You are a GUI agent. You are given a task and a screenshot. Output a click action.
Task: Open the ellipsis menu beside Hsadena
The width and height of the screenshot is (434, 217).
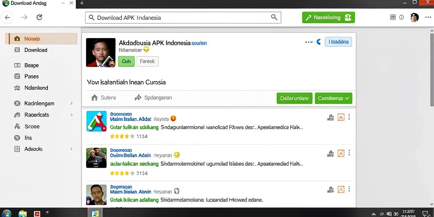point(309,42)
